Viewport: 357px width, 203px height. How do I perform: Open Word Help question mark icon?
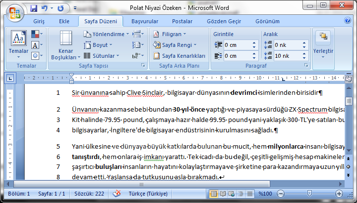[x=348, y=20]
